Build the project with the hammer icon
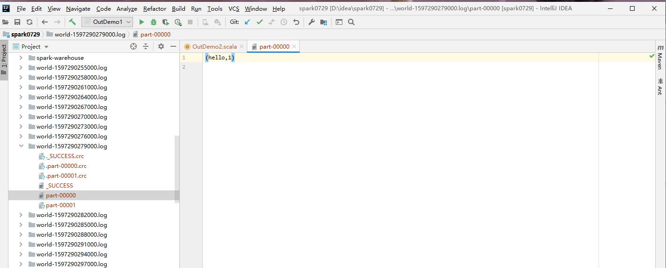 pos(72,22)
